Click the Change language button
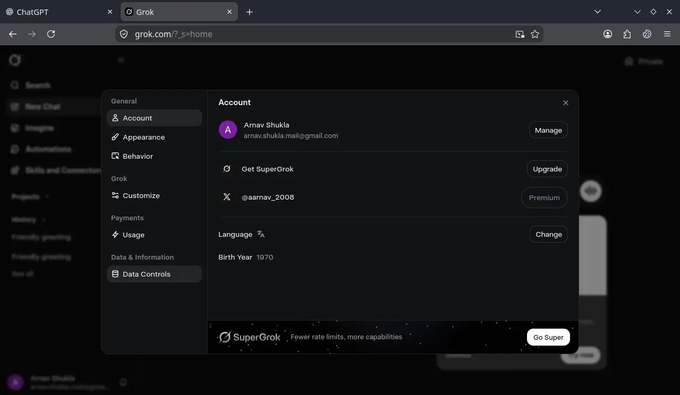 (x=549, y=234)
